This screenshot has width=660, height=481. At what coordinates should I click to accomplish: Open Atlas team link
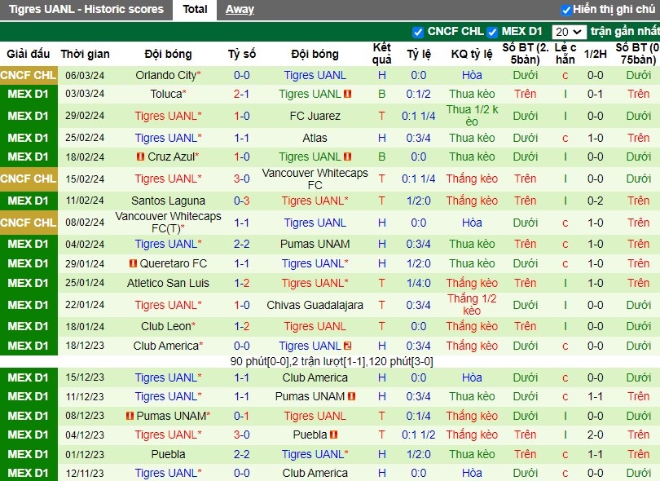tap(315, 138)
